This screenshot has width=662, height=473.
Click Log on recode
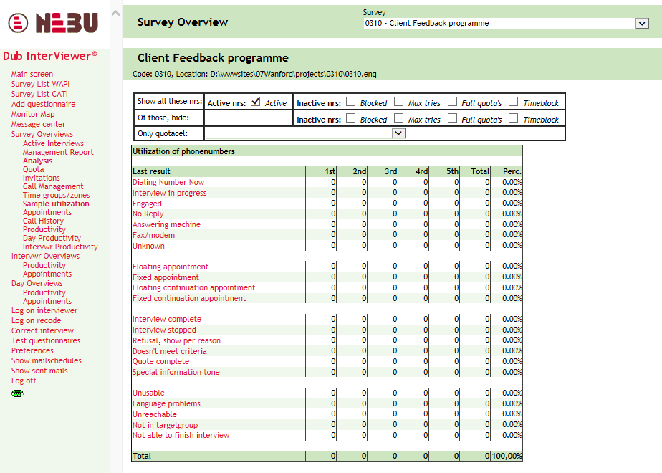pos(37,320)
